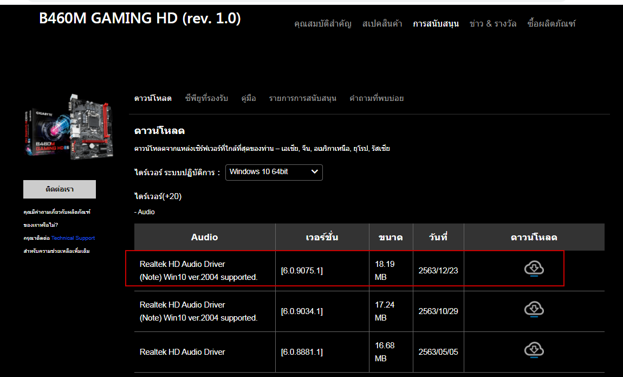Switch to the รายการการสนับสนุน tab
The image size is (623, 377).
(x=303, y=98)
